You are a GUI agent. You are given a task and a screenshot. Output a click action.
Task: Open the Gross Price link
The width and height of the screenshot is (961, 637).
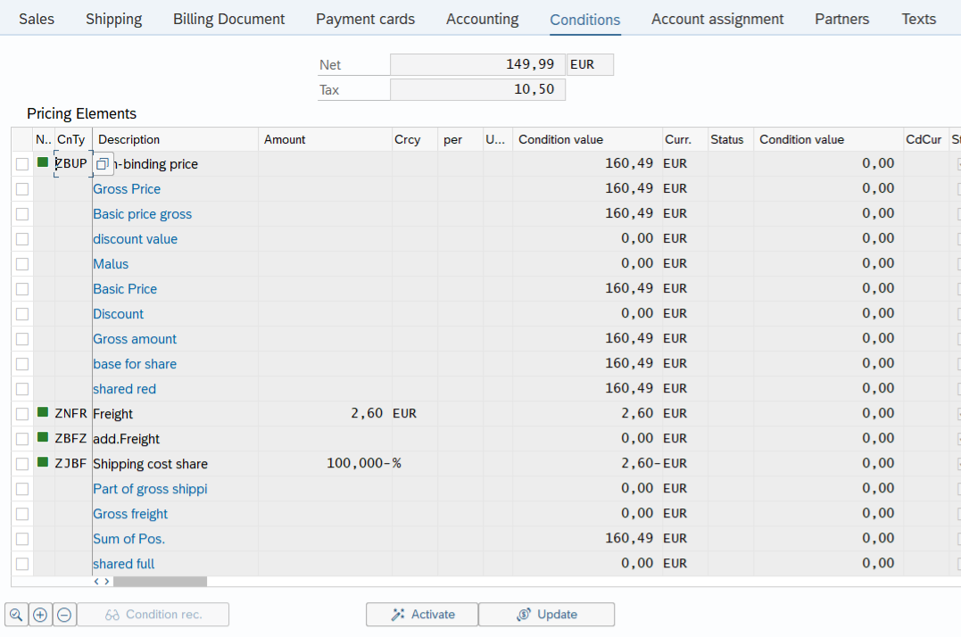coord(127,189)
